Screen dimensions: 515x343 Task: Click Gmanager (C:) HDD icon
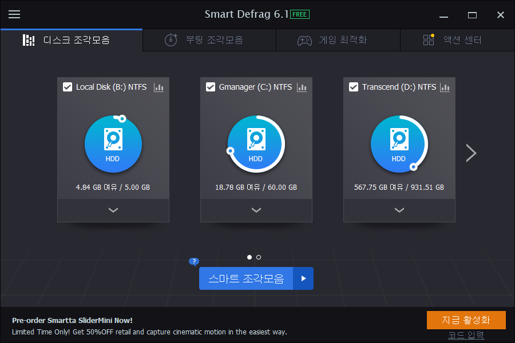(x=256, y=144)
